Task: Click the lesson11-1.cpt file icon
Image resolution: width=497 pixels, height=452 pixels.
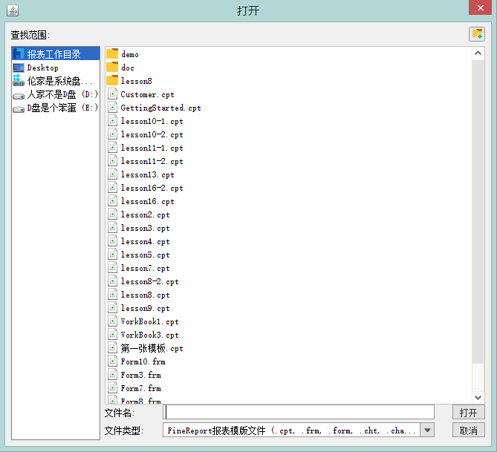Action: click(x=112, y=147)
